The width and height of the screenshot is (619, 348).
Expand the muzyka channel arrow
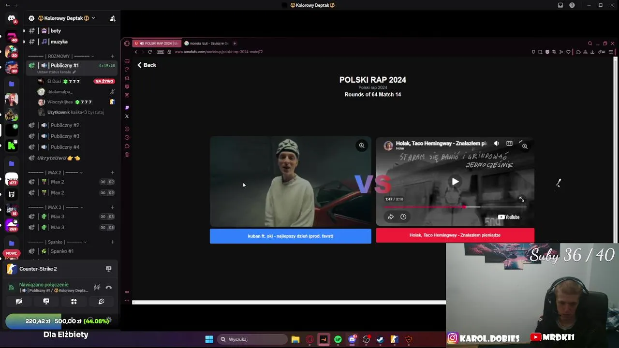[x=24, y=42]
